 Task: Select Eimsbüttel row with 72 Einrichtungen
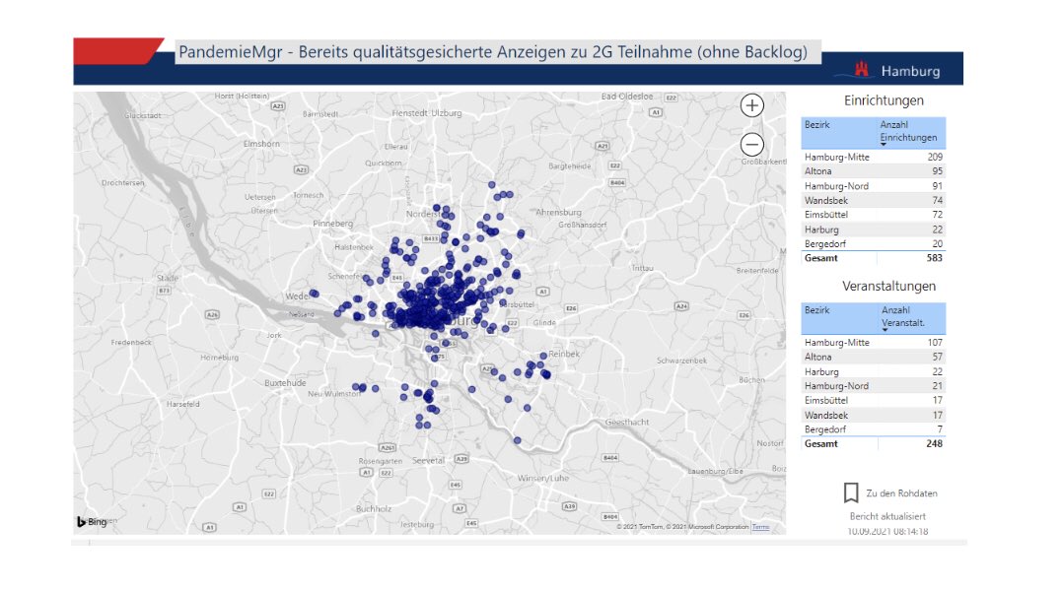click(x=874, y=215)
